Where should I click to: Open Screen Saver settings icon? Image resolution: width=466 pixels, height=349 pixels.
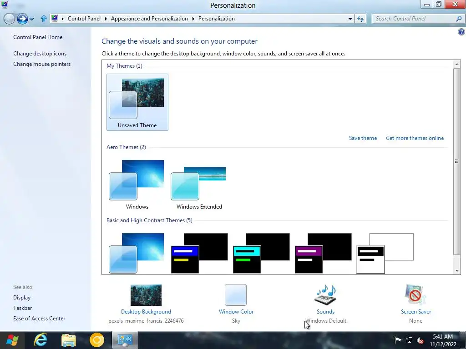[x=415, y=294]
